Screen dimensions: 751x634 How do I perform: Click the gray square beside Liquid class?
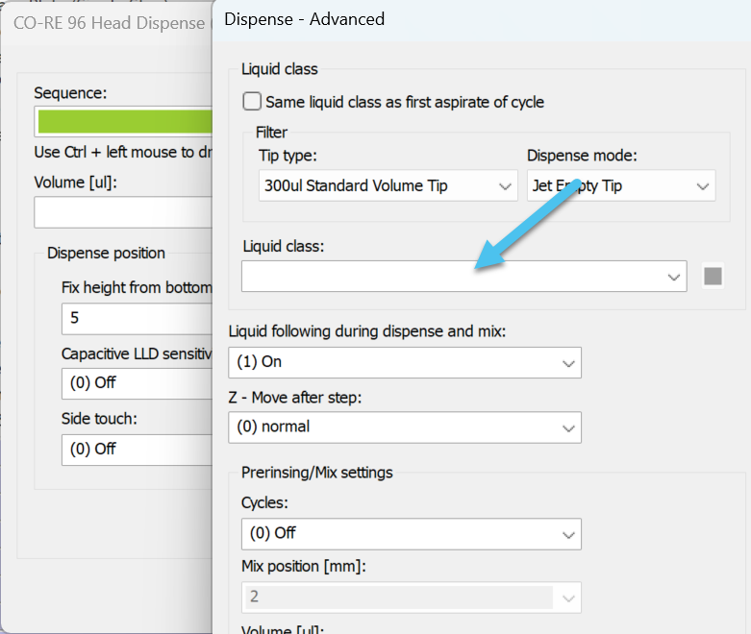point(713,277)
